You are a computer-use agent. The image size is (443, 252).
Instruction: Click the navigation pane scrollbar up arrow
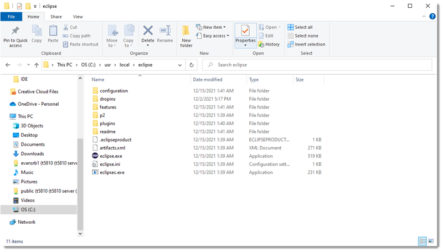click(80, 78)
